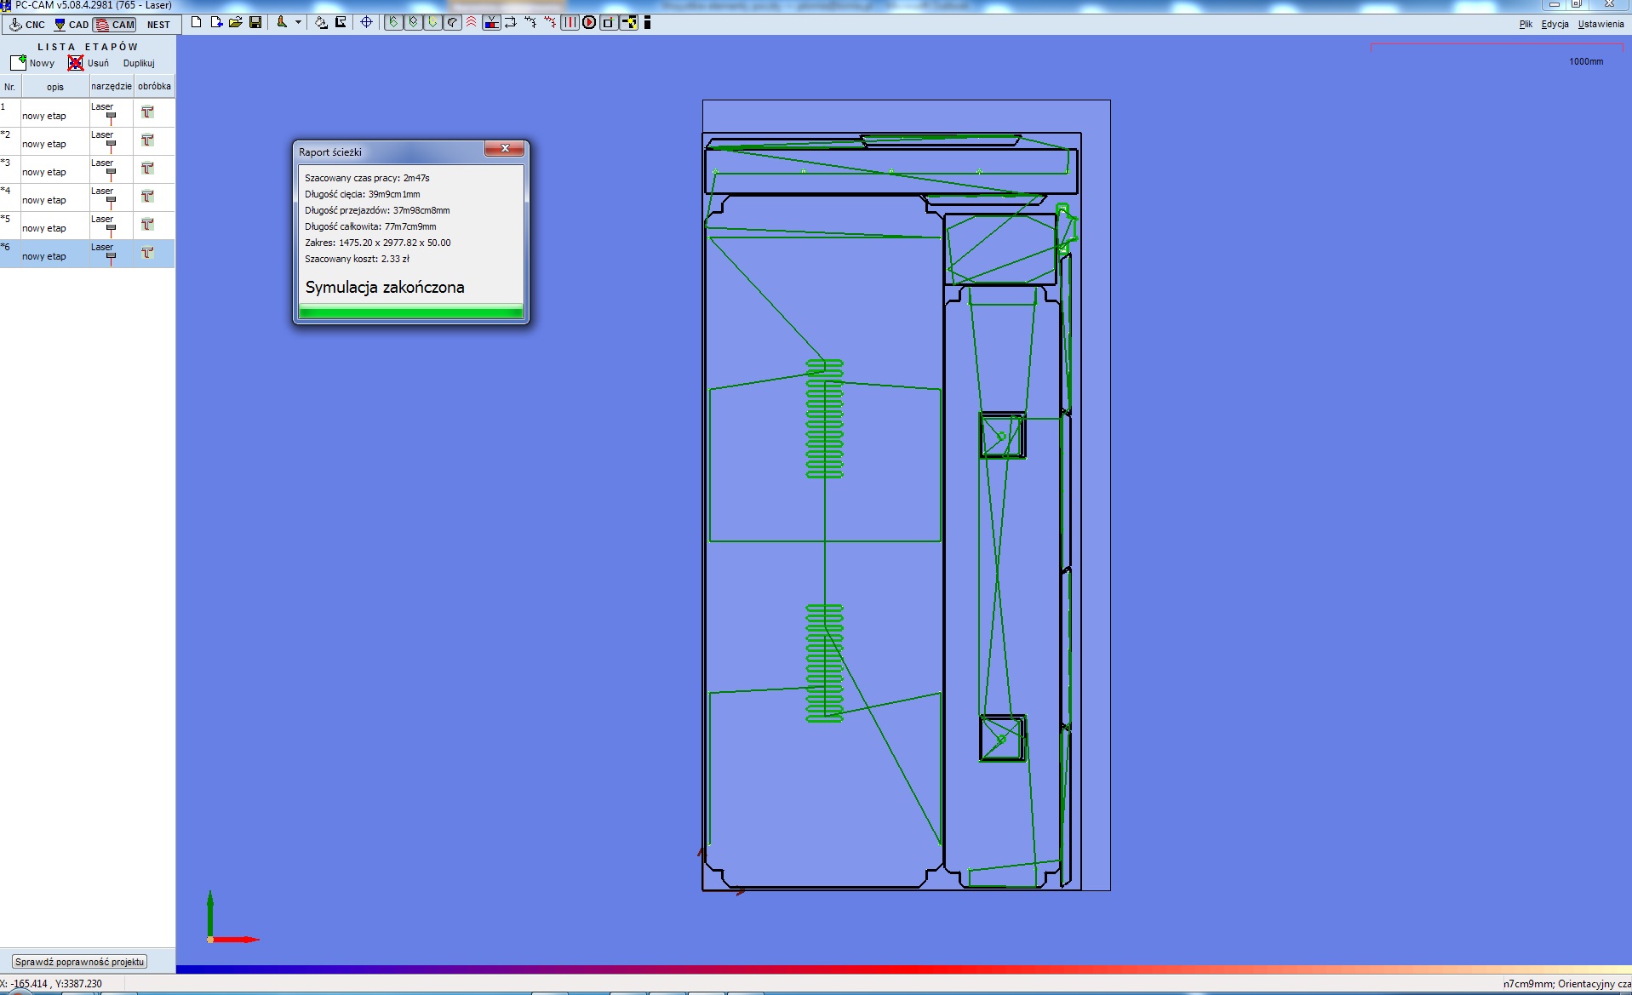Screen dimensions: 1632x995
Task: Click the opis column header
Action: coord(55,86)
